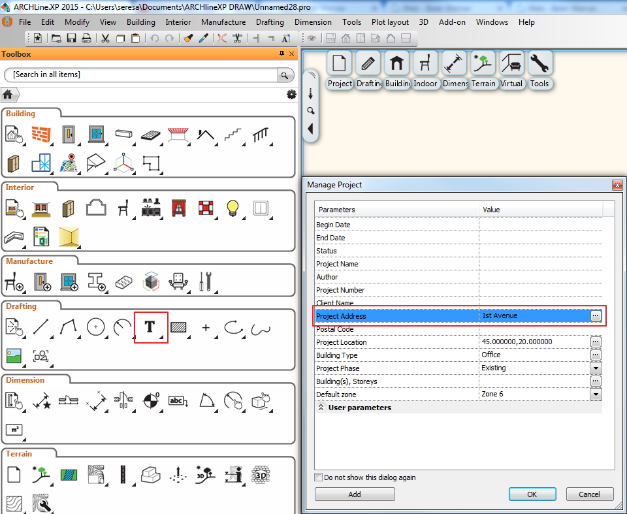Click the Save icon in the toolbar
The image size is (627, 514).
tap(72, 39)
